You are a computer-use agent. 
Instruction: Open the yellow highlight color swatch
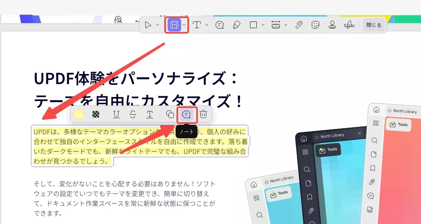pos(79,114)
